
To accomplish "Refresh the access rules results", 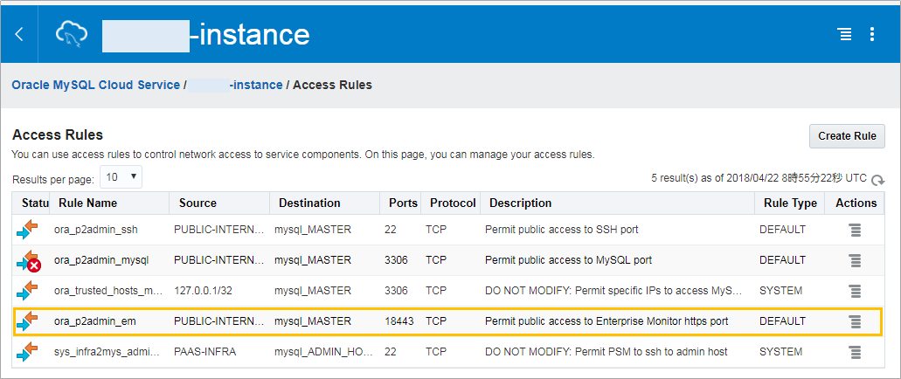I will (878, 180).
